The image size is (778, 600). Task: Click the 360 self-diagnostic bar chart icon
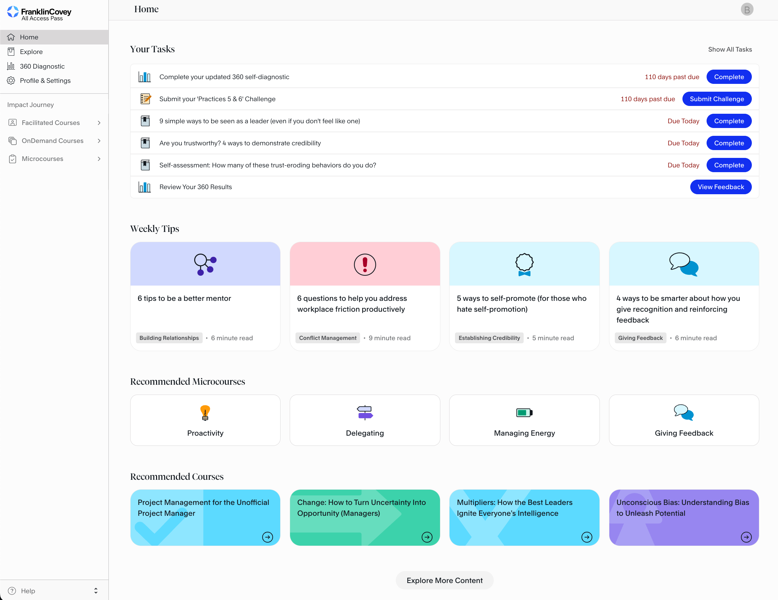145,77
